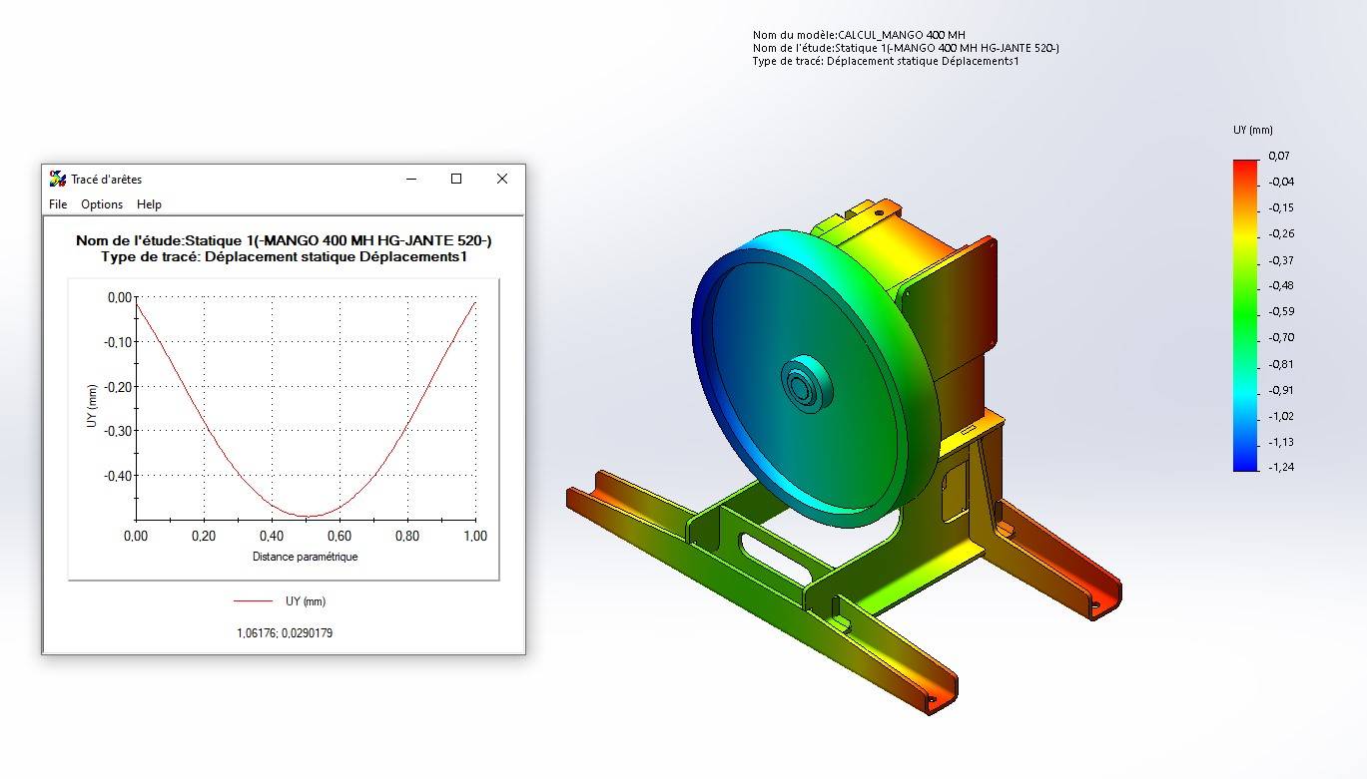Click the UY (mm) legend entry under chart

(280, 601)
